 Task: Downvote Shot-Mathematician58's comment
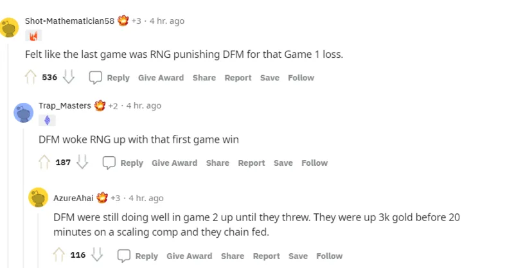pos(69,78)
